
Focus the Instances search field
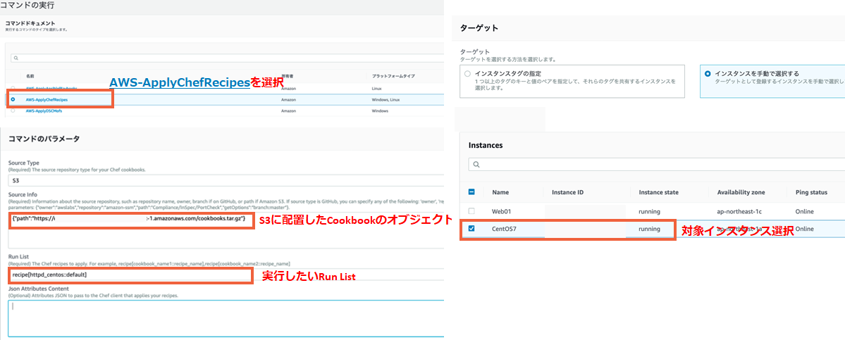[657, 164]
